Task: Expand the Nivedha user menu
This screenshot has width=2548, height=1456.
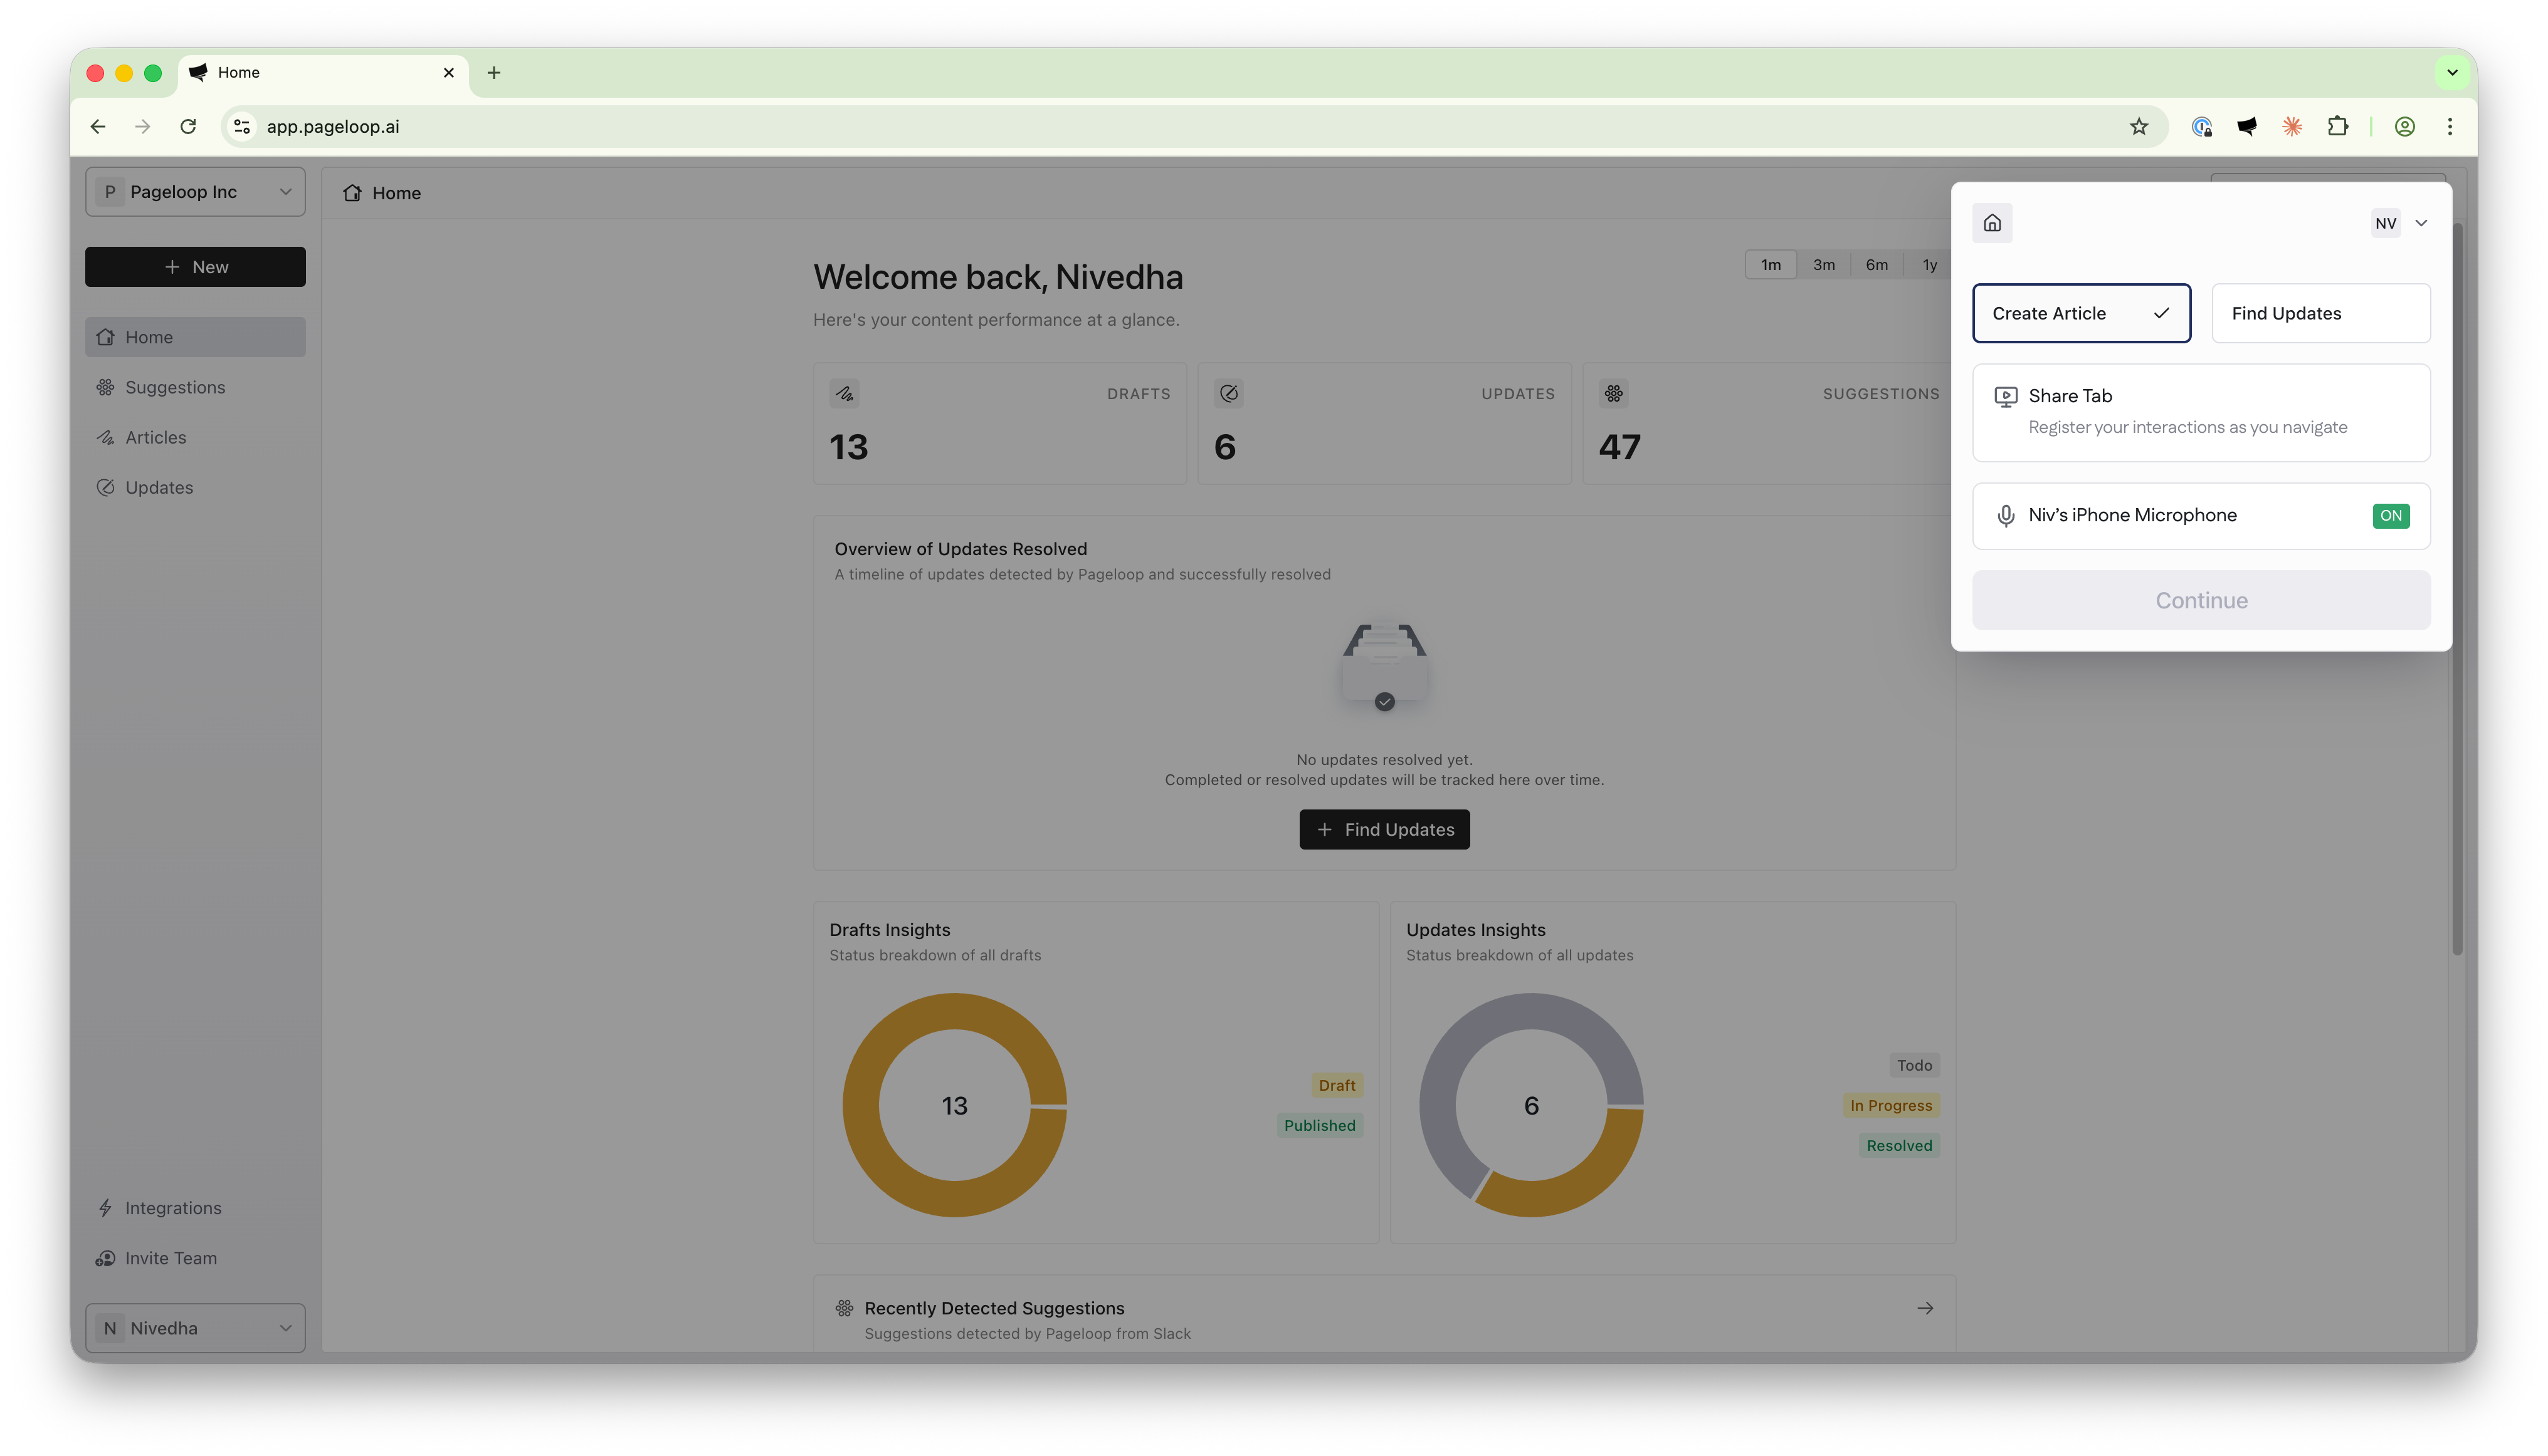Action: point(195,1328)
